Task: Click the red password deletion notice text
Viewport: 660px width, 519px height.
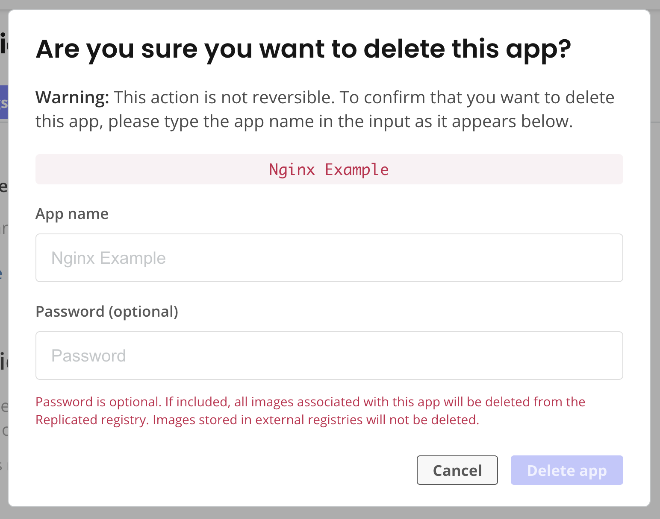Action: (x=310, y=410)
